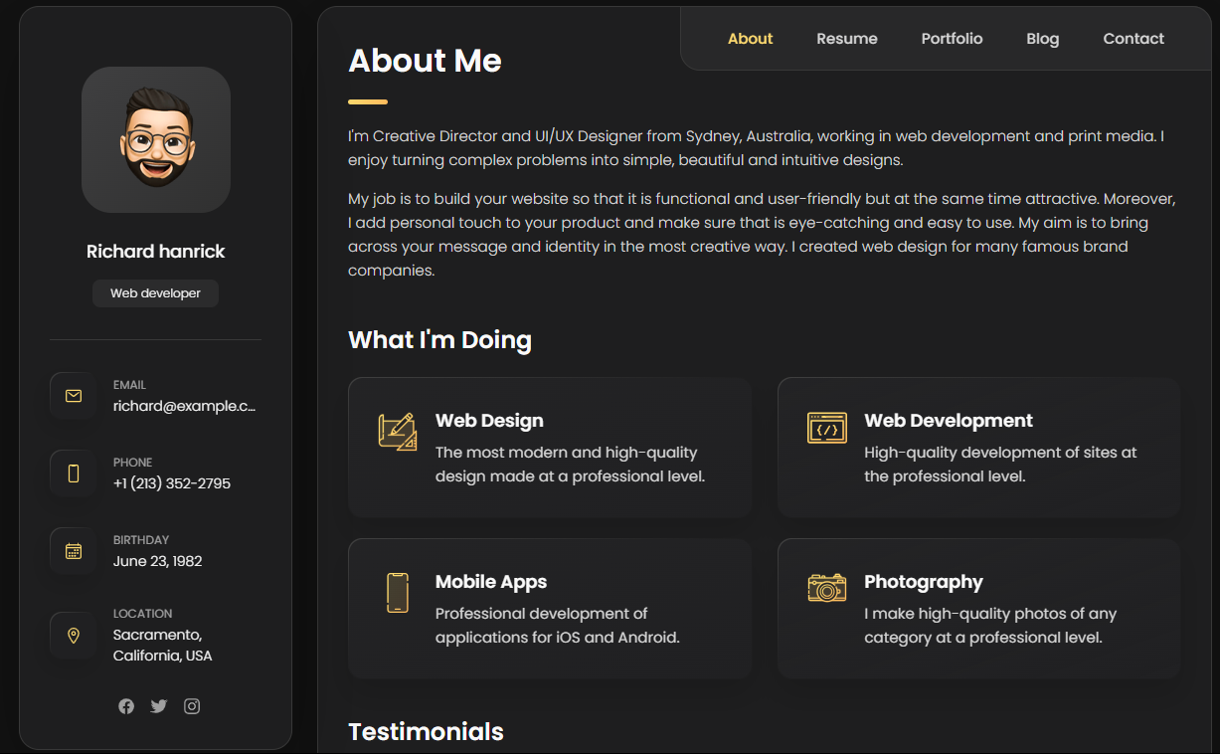This screenshot has width=1220, height=754.
Task: Open the Portfolio tab
Action: (952, 39)
